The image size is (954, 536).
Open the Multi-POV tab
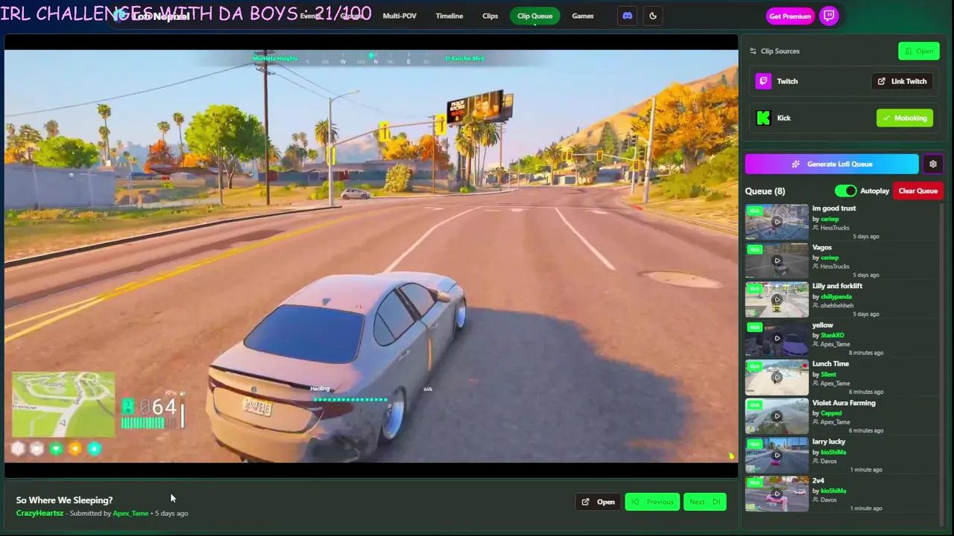pos(399,16)
